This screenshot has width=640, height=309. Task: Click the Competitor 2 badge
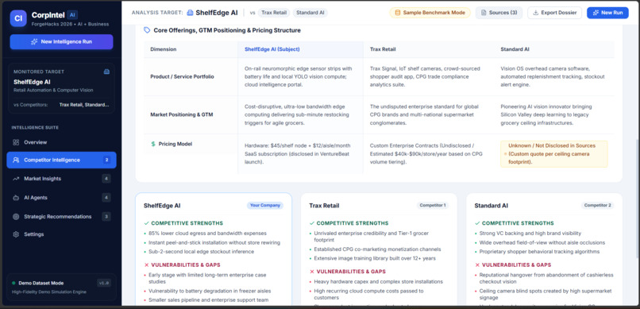click(x=598, y=205)
